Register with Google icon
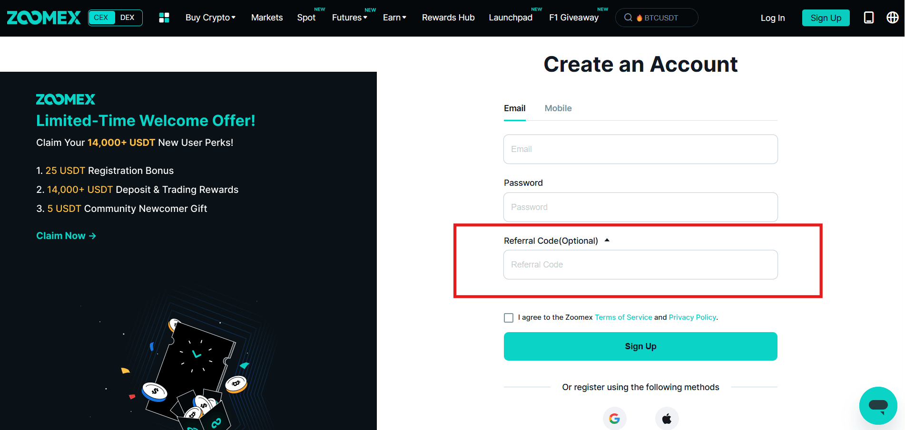 coord(614,418)
